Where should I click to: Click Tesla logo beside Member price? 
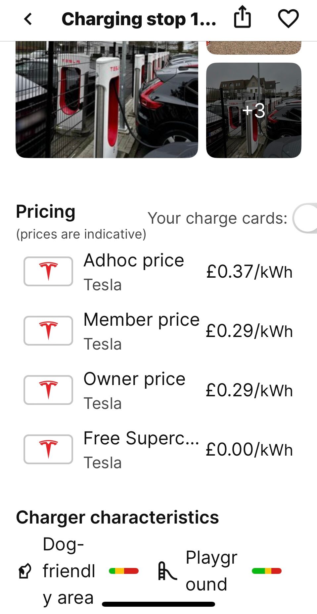[48, 331]
